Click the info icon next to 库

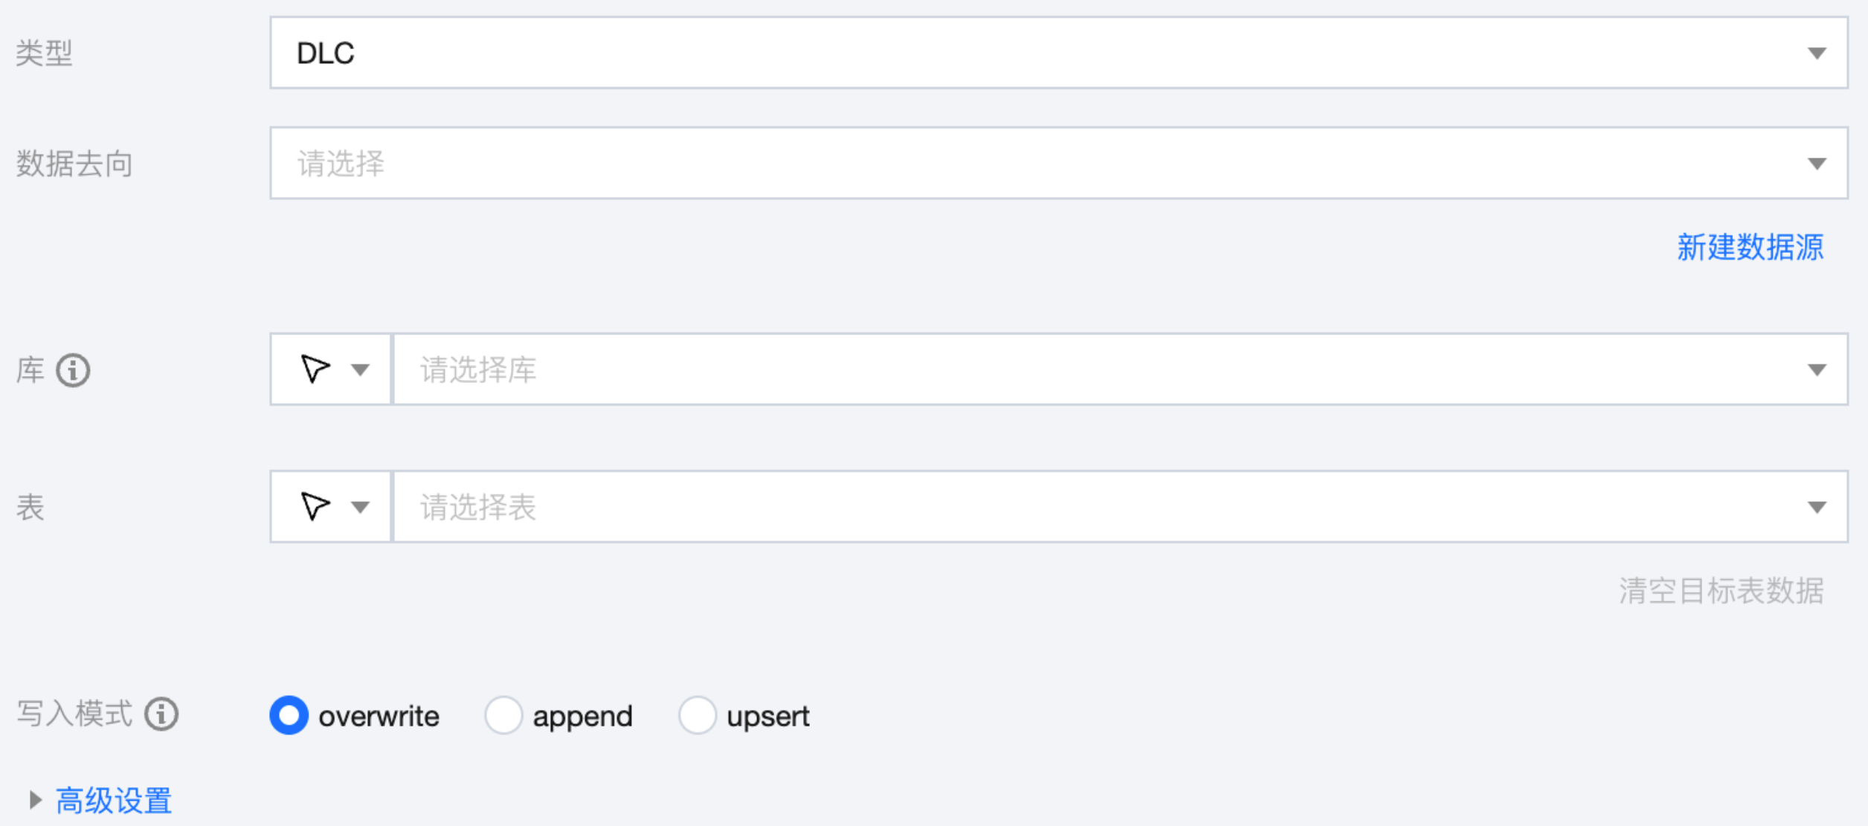(73, 370)
